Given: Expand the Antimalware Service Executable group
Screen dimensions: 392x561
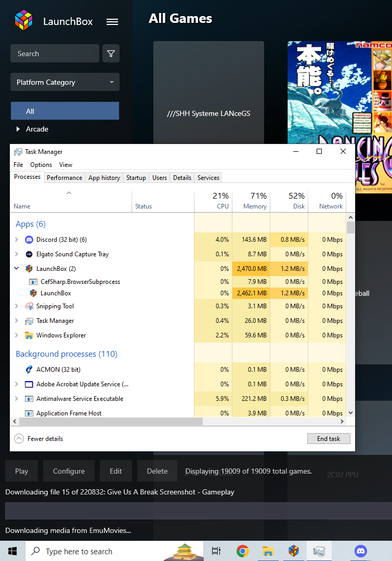Looking at the screenshot, I should pos(17,398).
